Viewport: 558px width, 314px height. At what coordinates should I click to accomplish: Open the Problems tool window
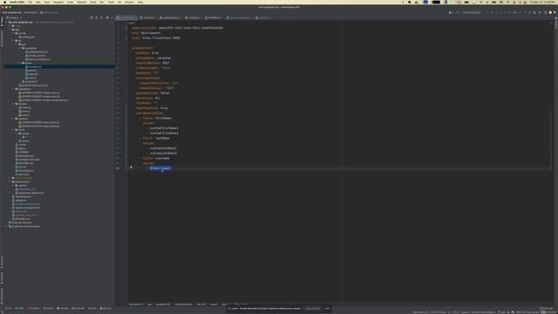point(34,308)
